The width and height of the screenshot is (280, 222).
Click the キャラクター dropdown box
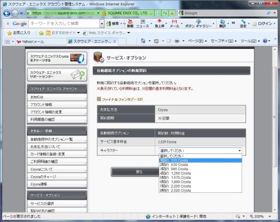pos(201,150)
